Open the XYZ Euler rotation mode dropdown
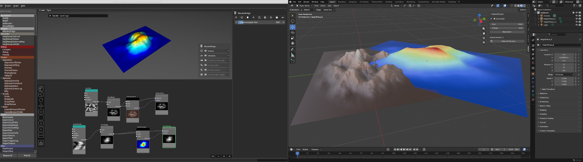 coord(564,75)
